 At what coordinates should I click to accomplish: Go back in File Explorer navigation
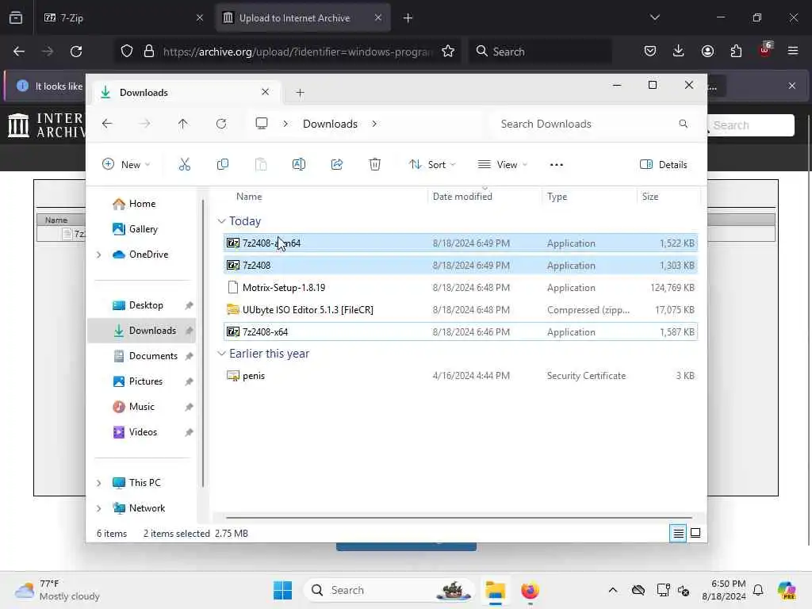click(x=107, y=124)
